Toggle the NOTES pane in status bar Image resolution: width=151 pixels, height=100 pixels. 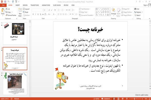pos(96,99)
